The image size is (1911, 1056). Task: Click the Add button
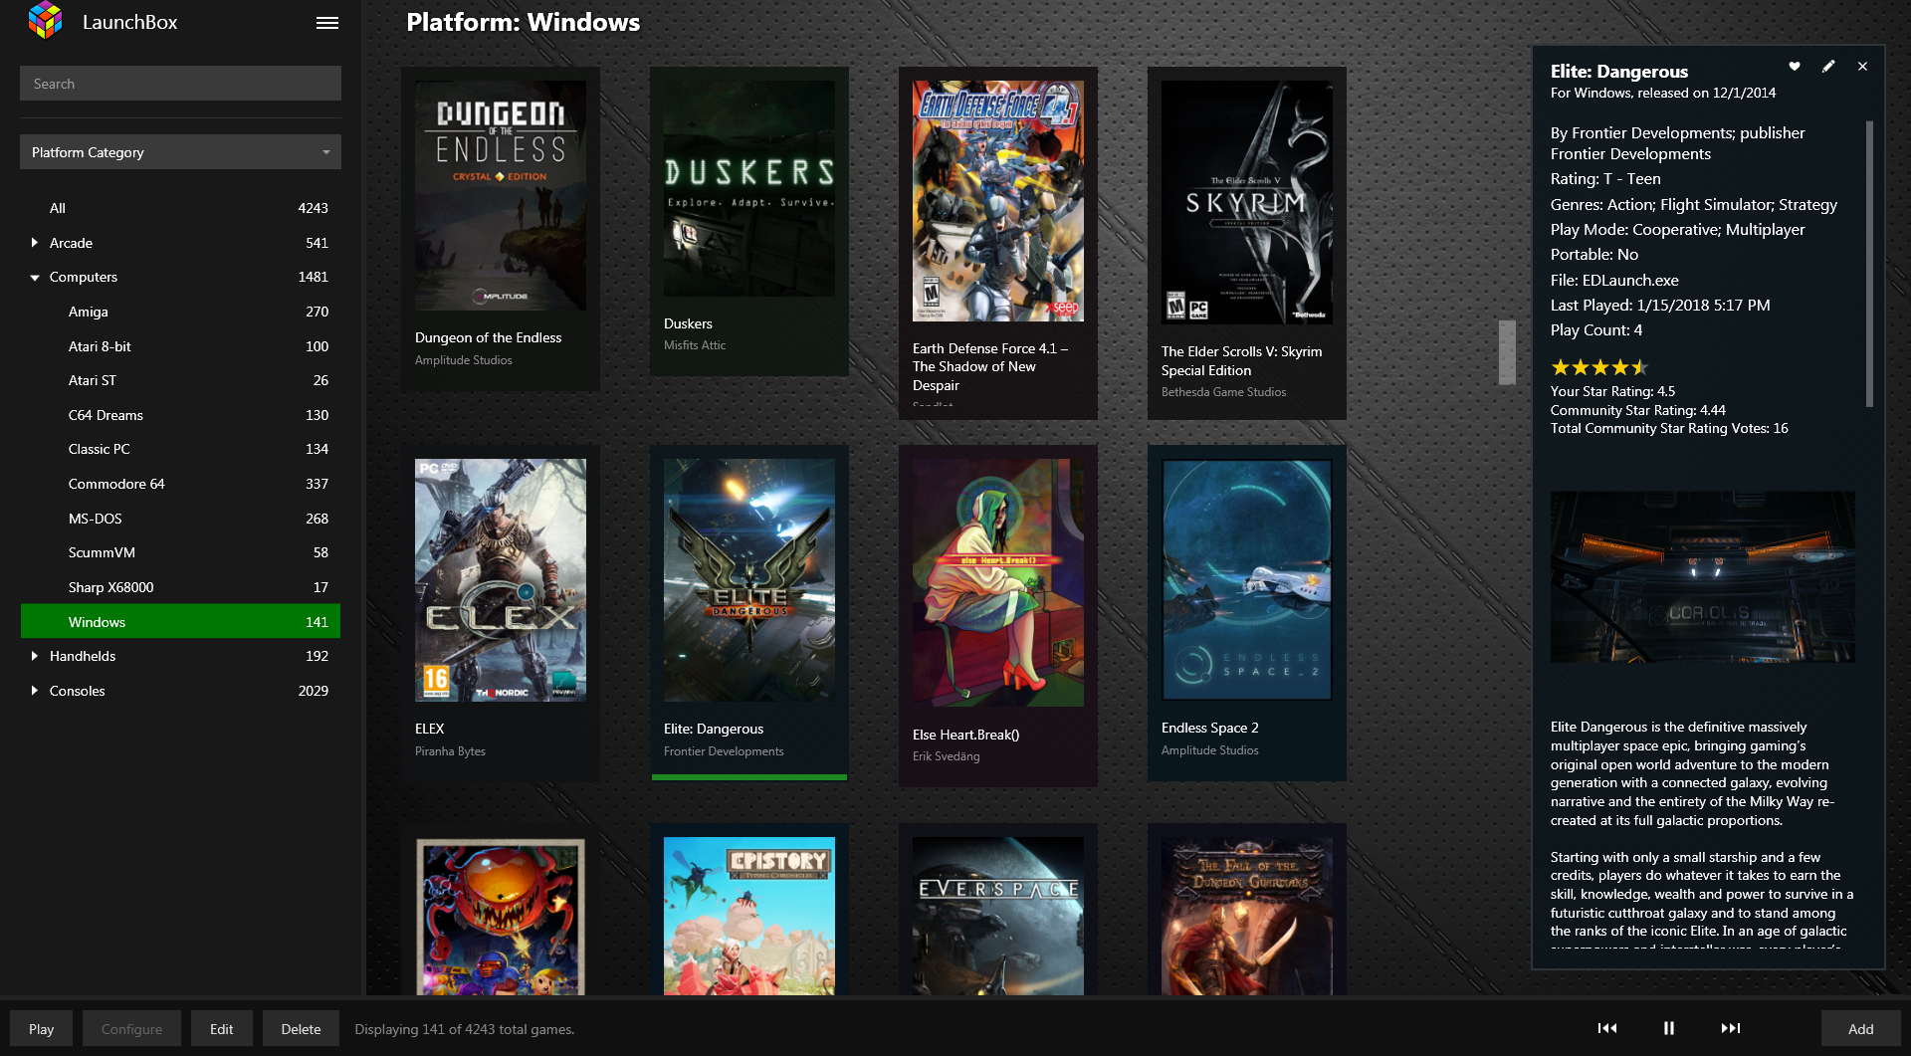pos(1860,1029)
